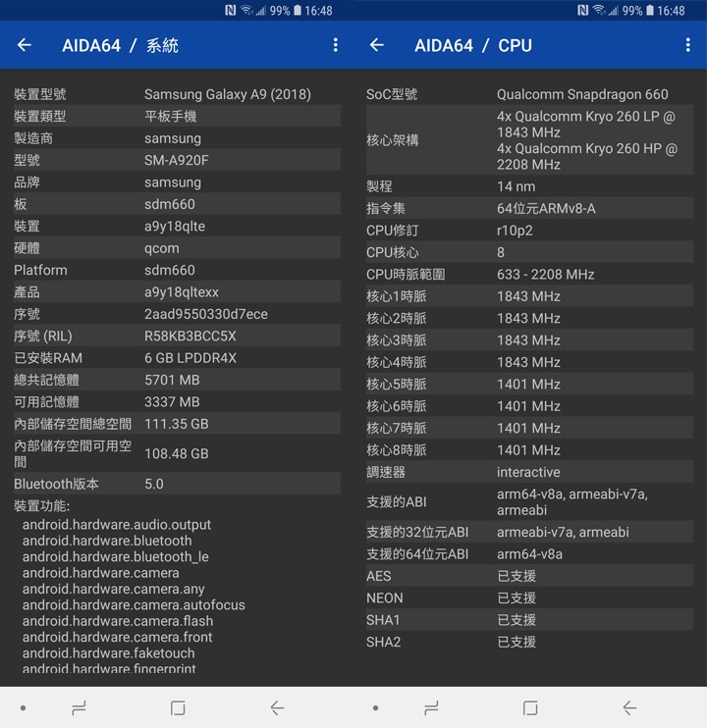This screenshot has height=728, width=707.
Task: Select the 已安裝RAM 6 GB row
Action: [177, 358]
